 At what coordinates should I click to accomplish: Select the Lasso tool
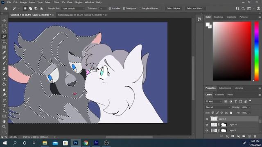click(4, 31)
